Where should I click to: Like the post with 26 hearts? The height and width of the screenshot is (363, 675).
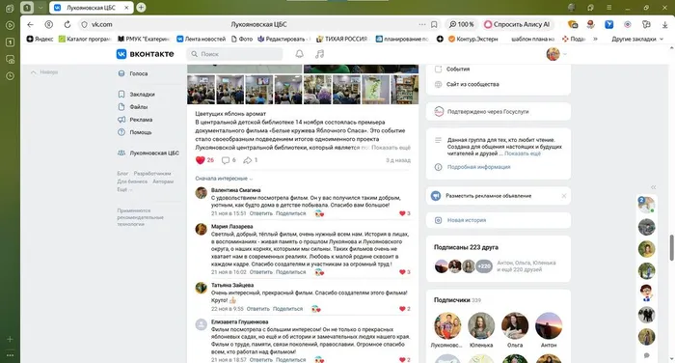click(x=201, y=160)
